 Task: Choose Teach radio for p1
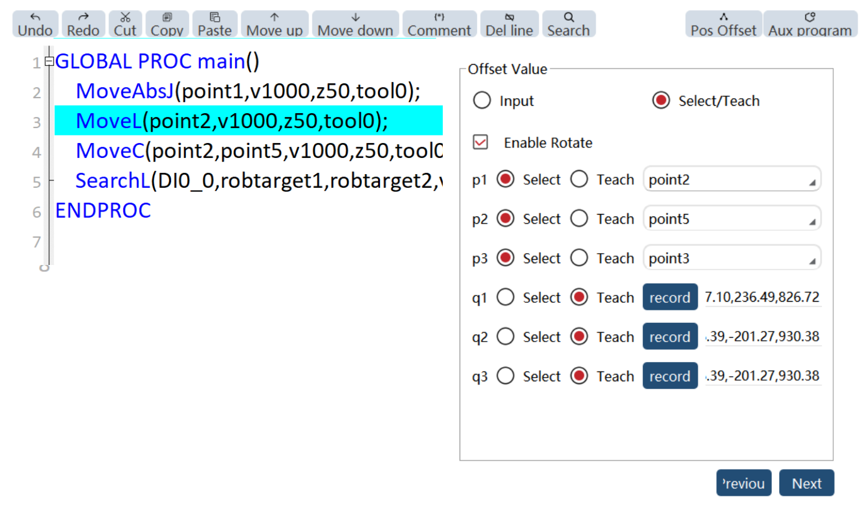(x=580, y=180)
